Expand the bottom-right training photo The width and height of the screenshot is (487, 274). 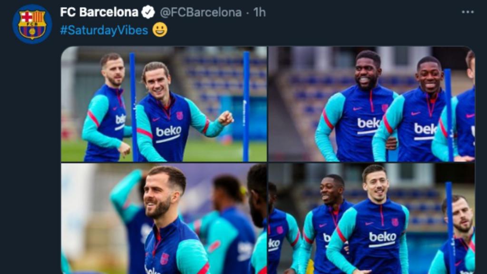[x=371, y=219]
